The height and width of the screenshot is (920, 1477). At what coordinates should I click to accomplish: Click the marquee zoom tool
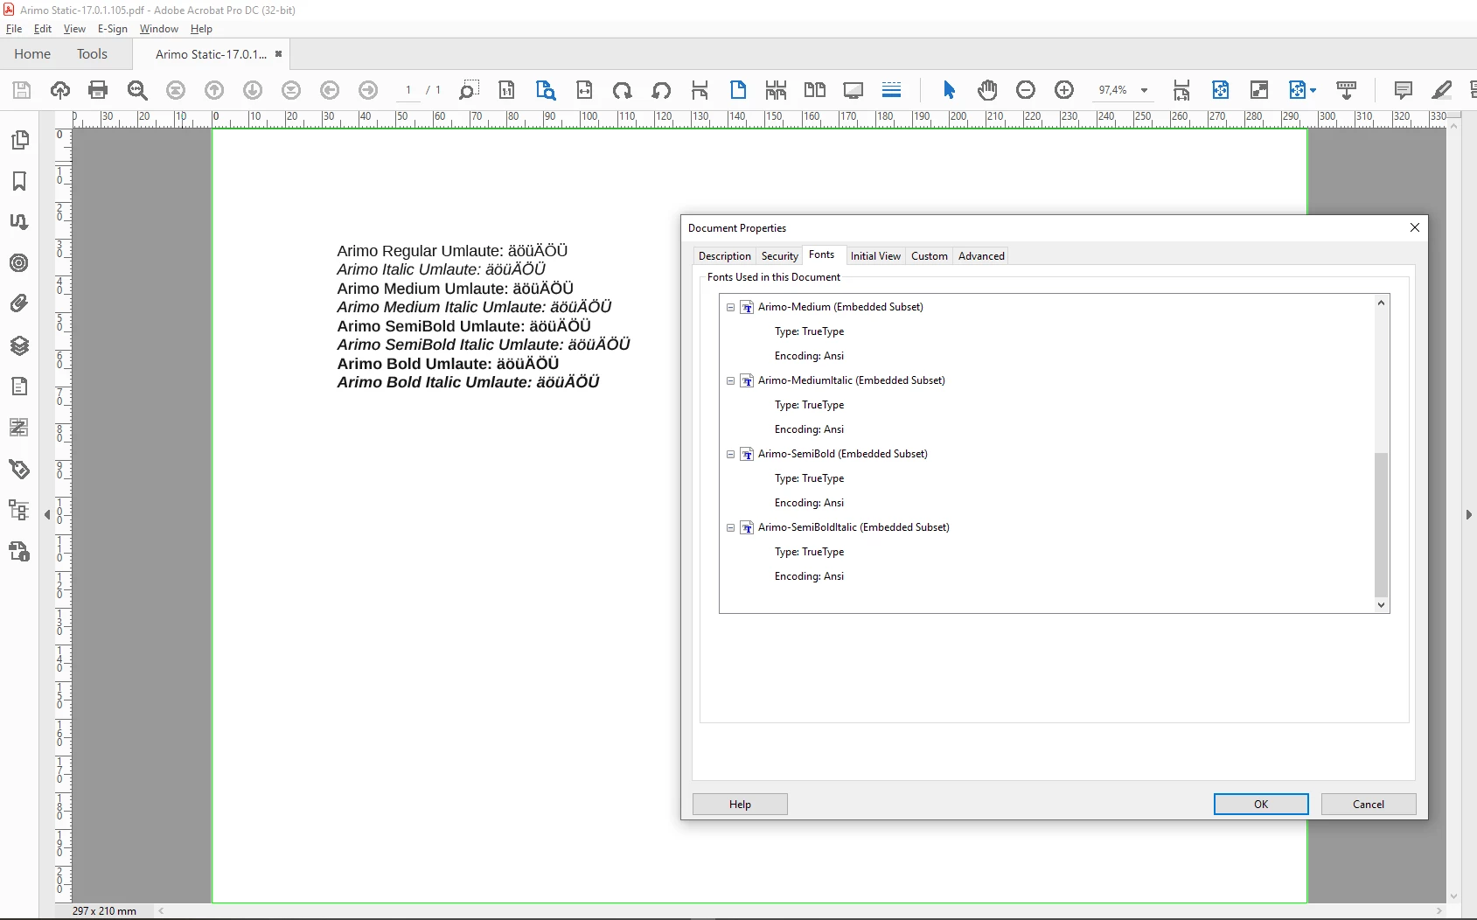click(469, 90)
